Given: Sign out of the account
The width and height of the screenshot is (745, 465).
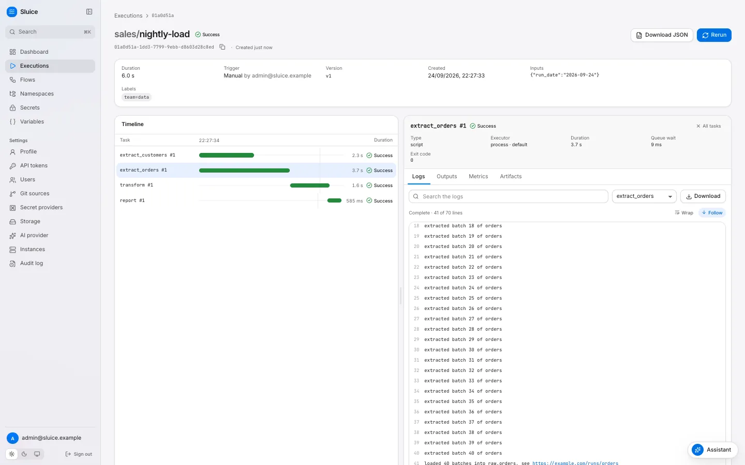Looking at the screenshot, I should (79, 454).
